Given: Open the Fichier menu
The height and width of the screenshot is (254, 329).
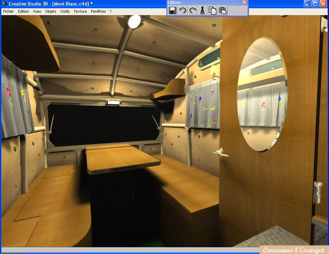Looking at the screenshot, I should click(8, 11).
